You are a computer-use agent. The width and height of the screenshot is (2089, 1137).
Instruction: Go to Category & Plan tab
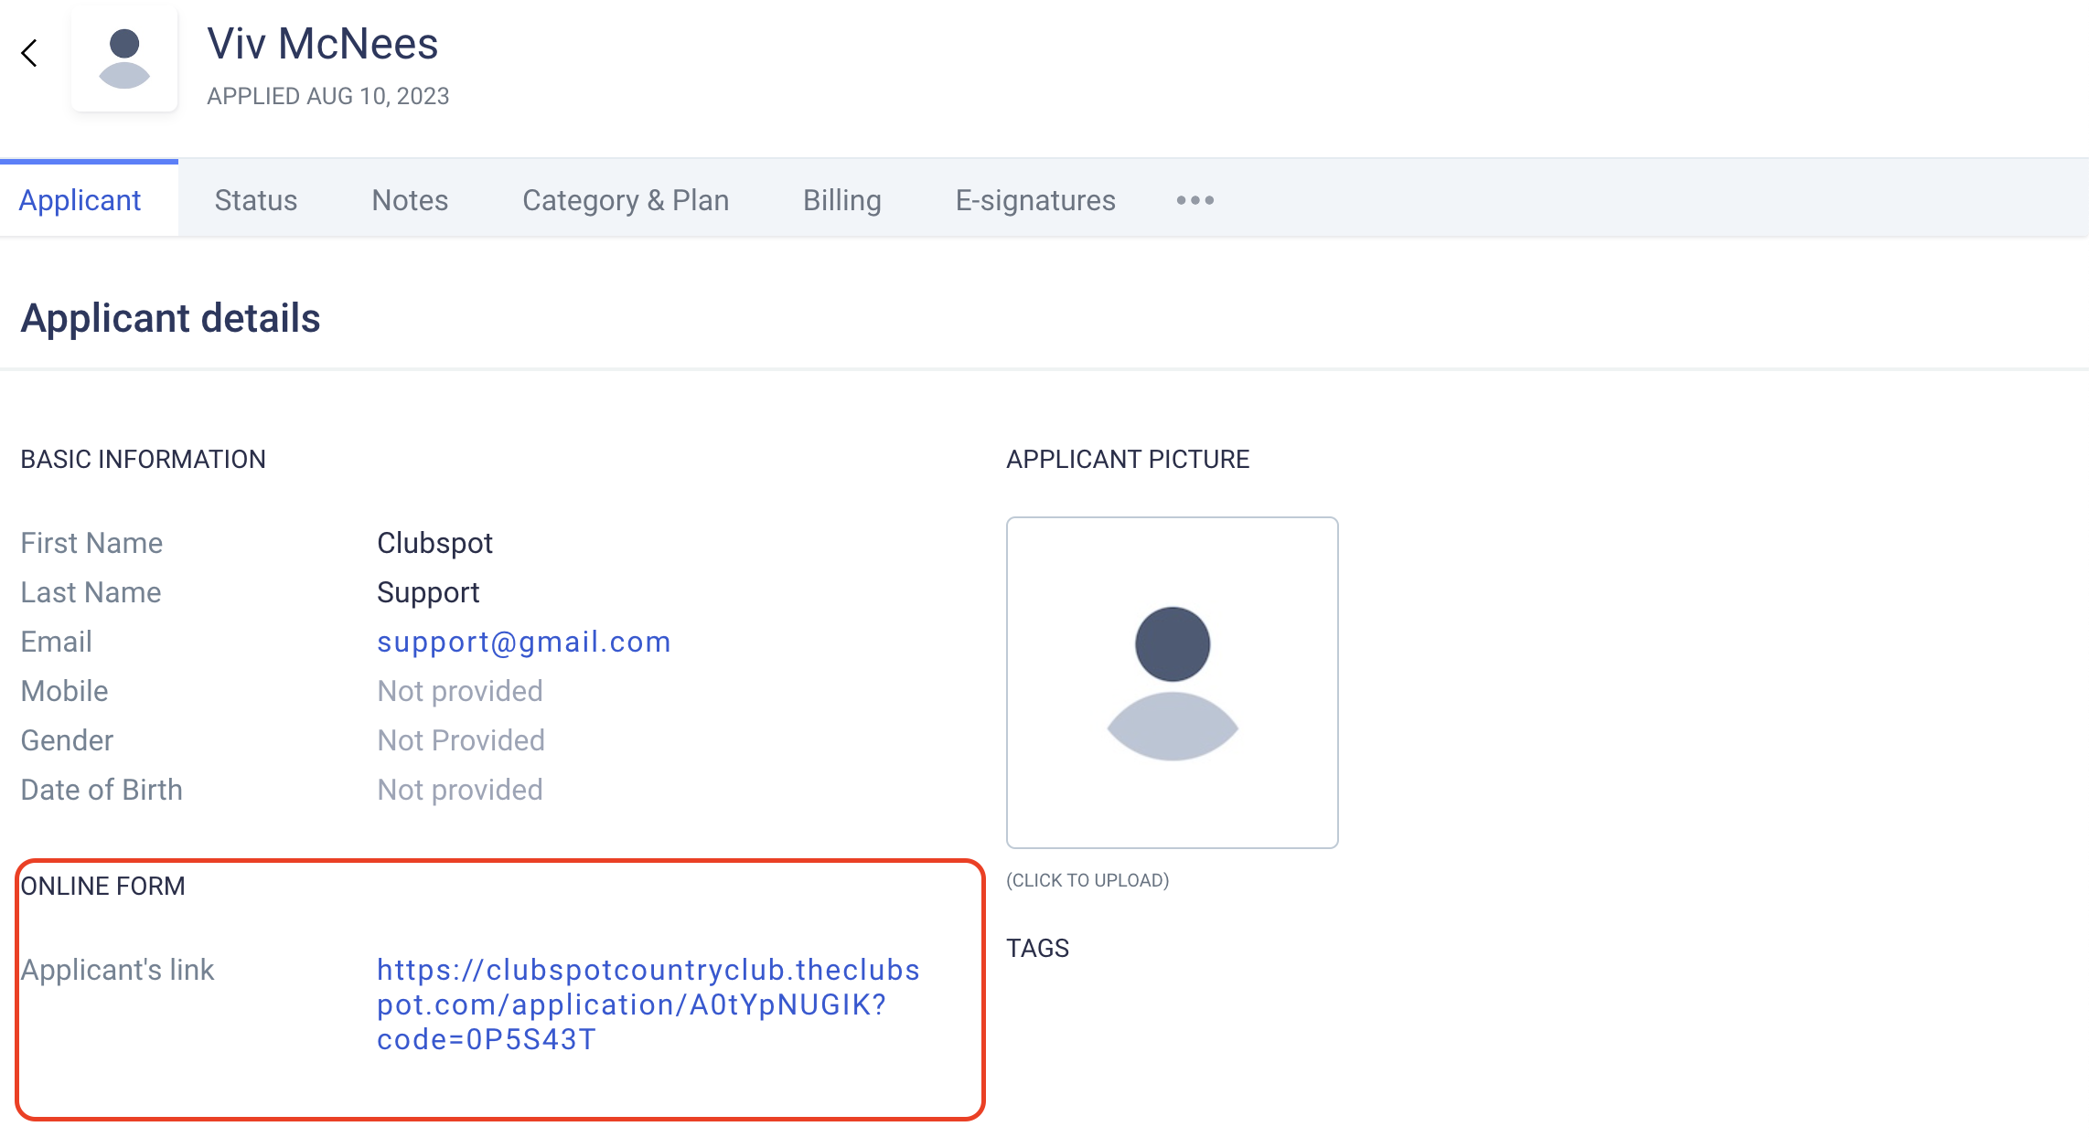tap(626, 200)
